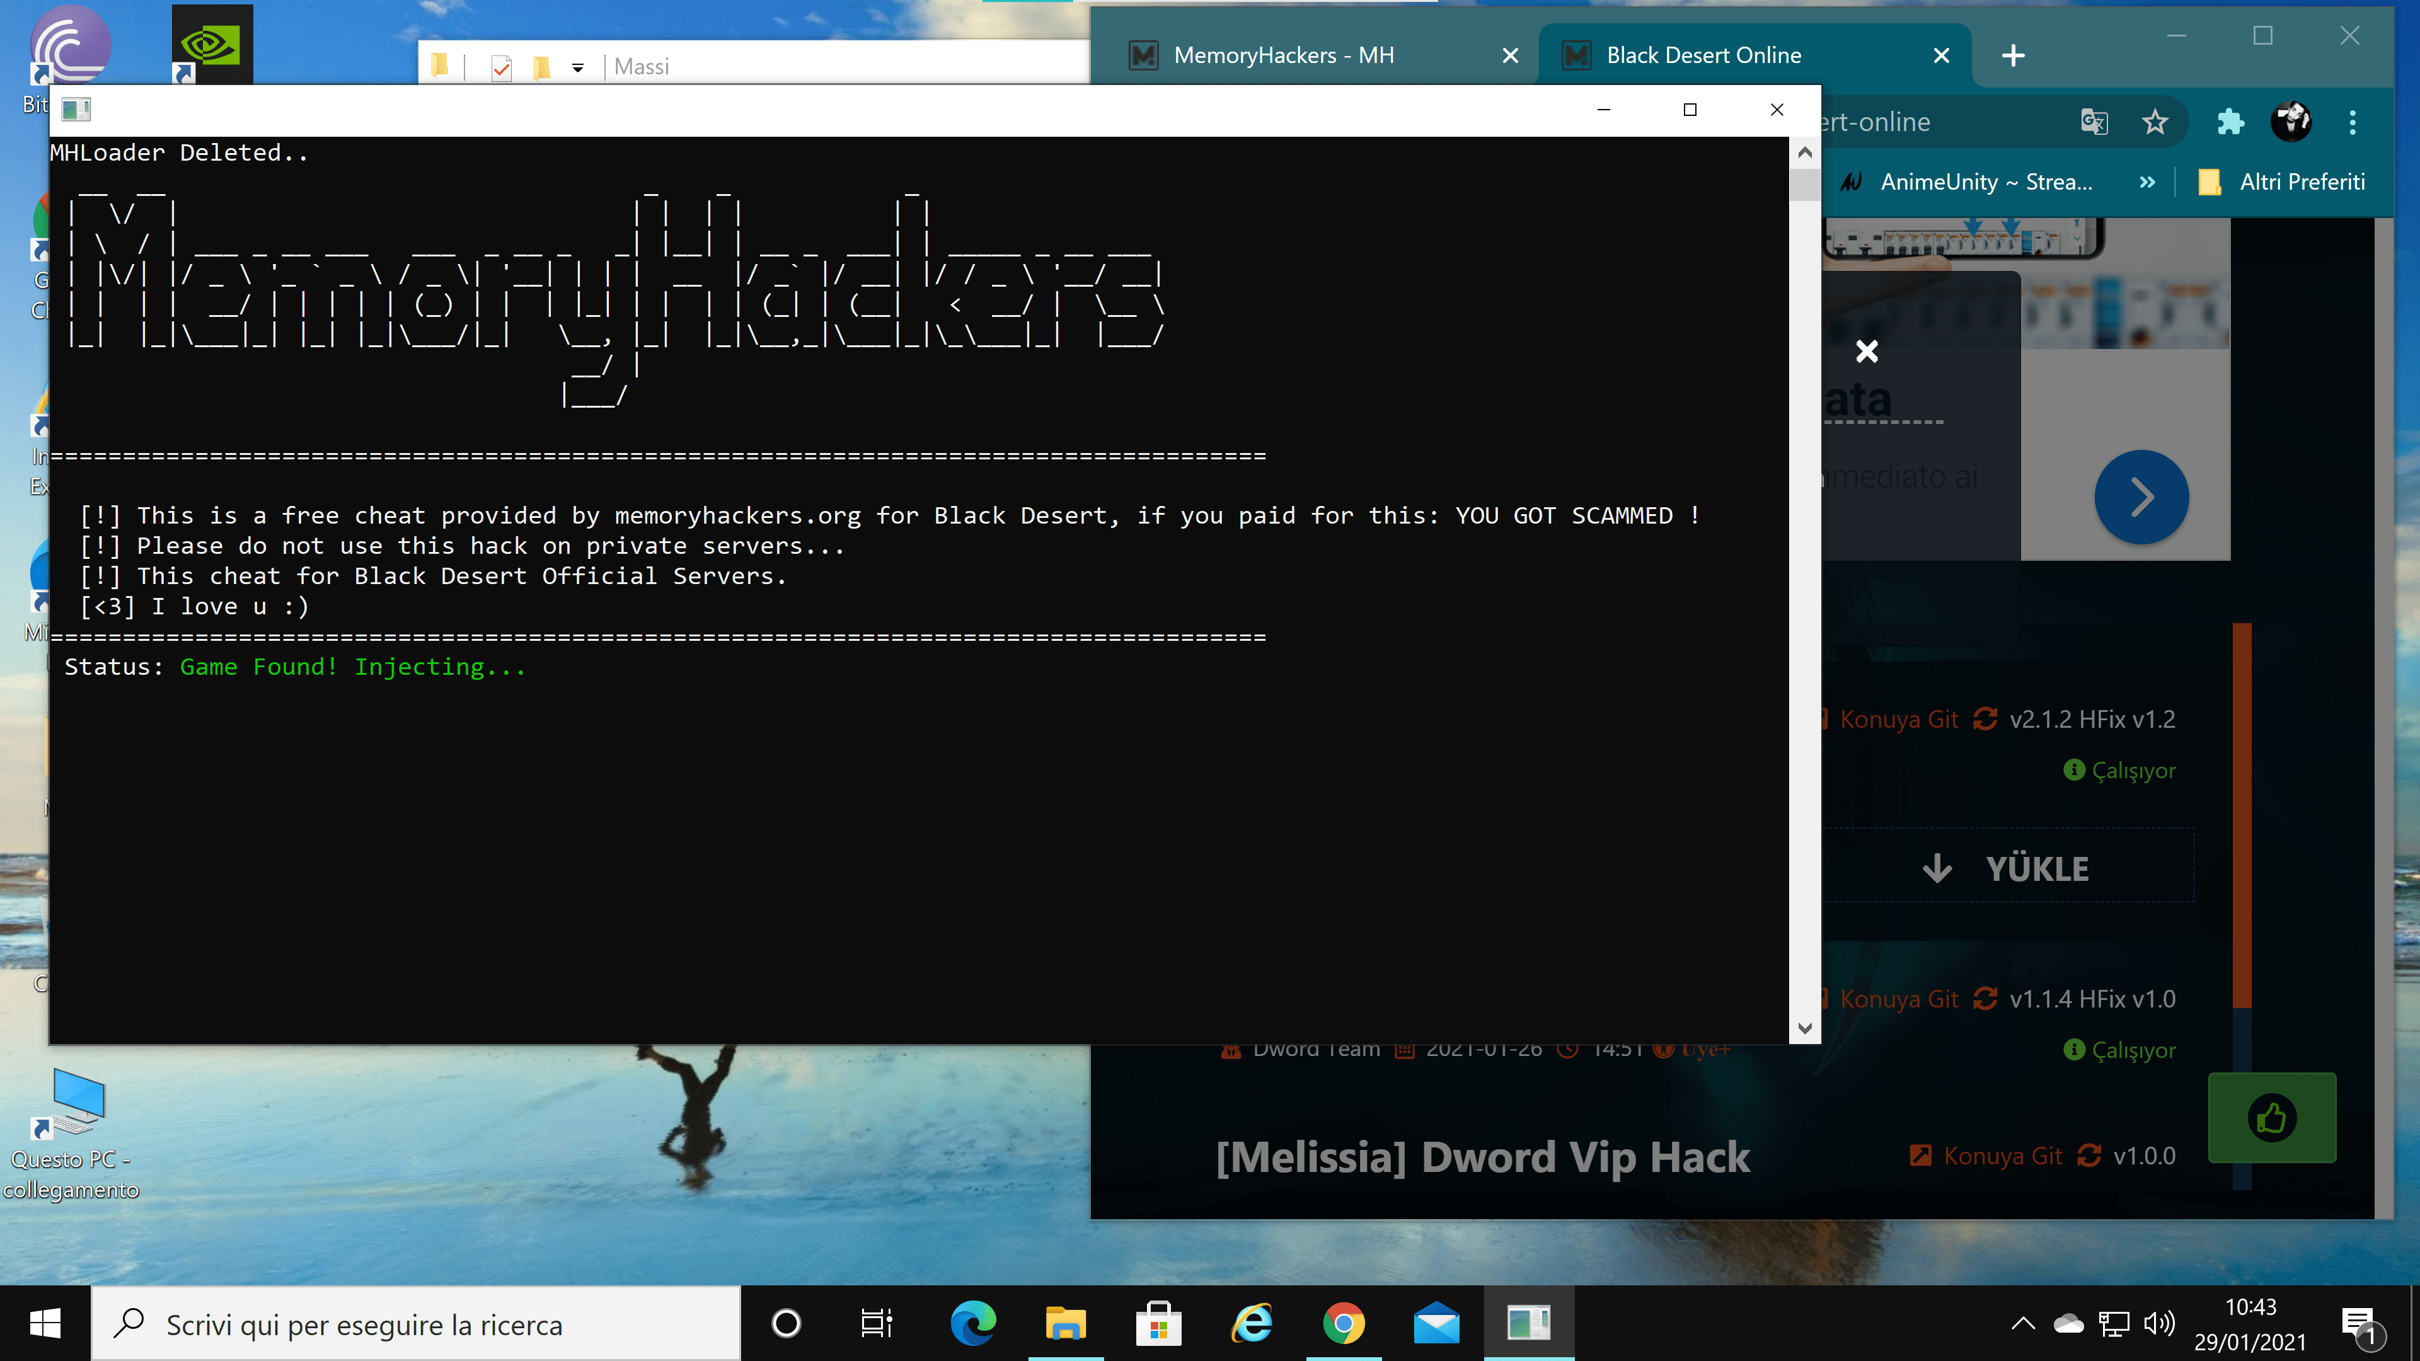
Task: Open the Chrome extensions puzzle icon
Action: click(x=2229, y=122)
